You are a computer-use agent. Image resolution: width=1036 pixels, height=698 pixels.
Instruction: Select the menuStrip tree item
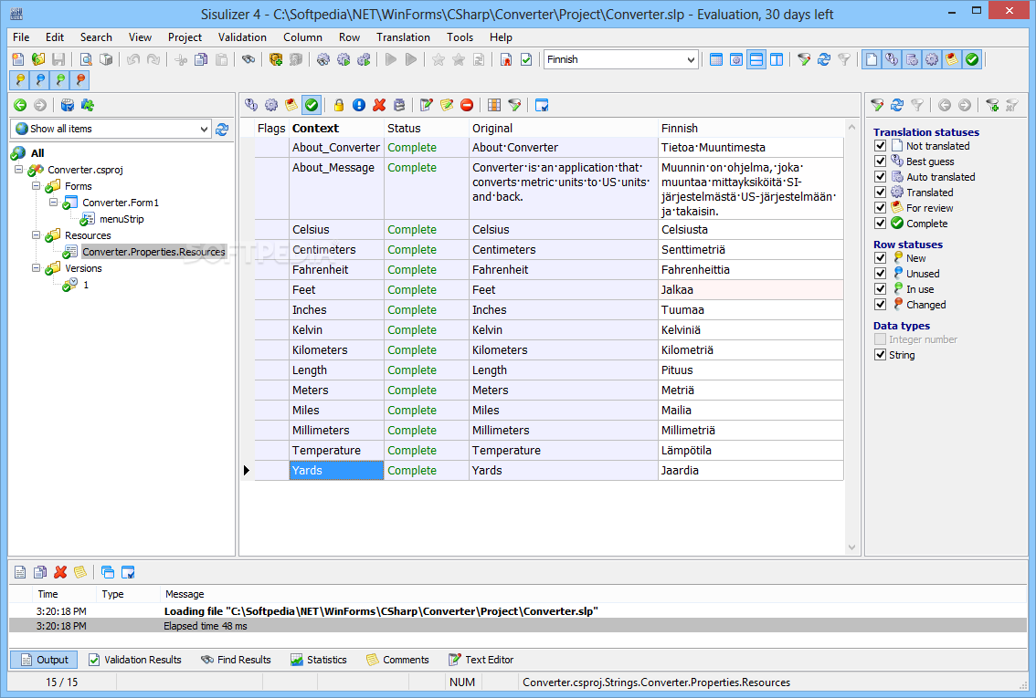click(x=122, y=219)
